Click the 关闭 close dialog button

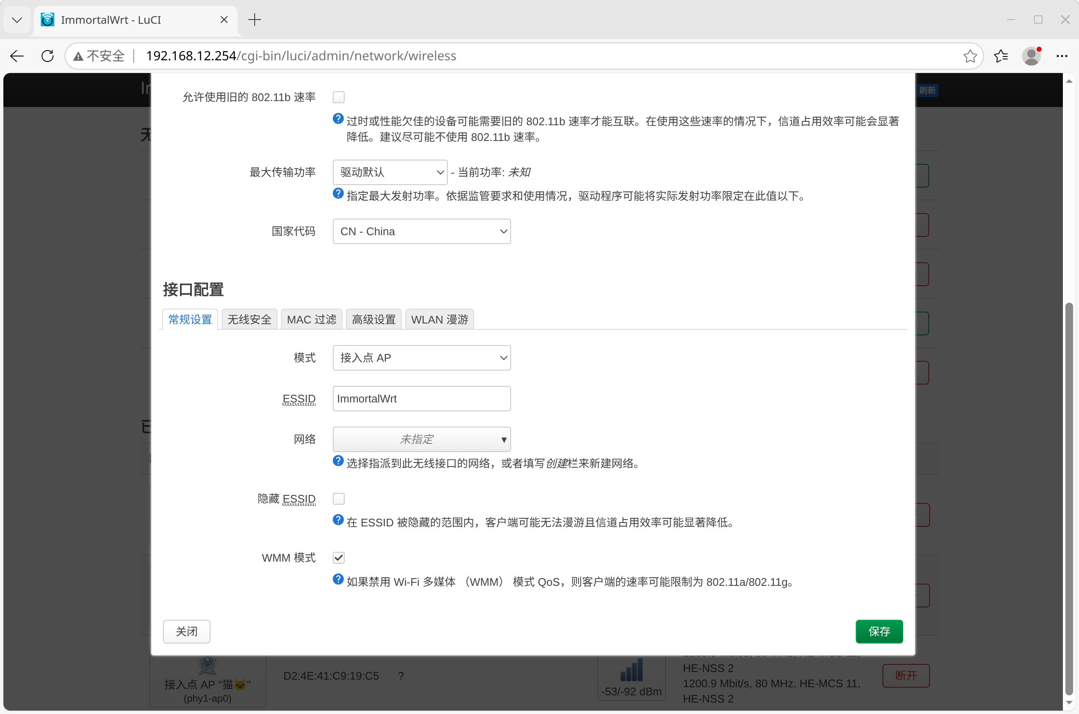186,631
